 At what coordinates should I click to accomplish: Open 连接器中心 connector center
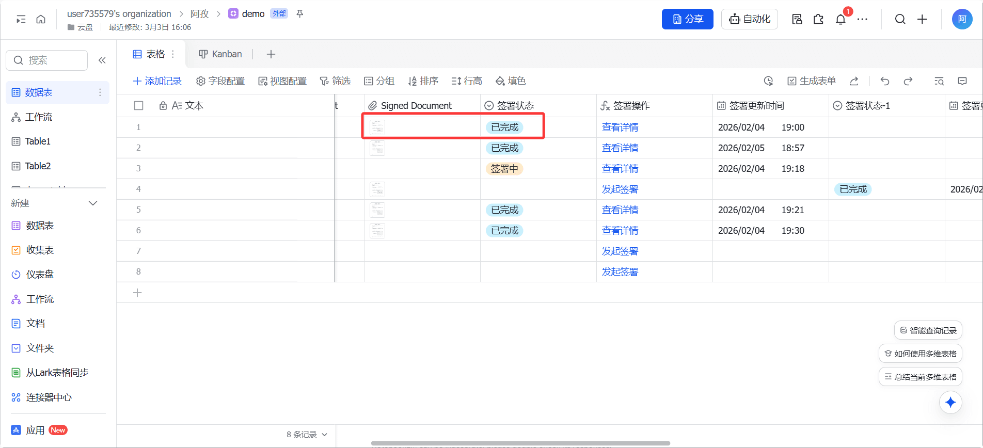[42, 397]
